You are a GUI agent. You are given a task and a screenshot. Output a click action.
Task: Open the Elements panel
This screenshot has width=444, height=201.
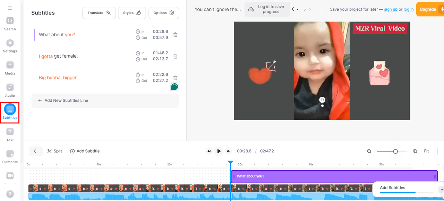(x=10, y=157)
